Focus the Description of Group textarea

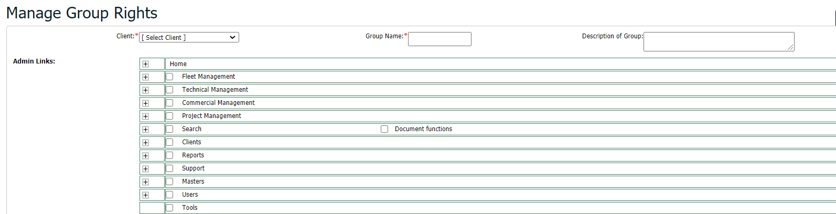click(718, 41)
